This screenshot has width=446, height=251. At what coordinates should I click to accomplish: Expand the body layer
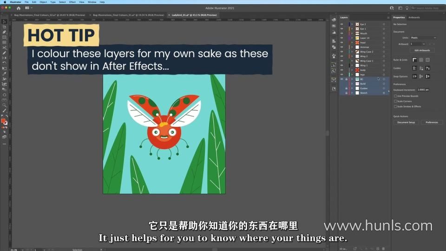(352, 70)
